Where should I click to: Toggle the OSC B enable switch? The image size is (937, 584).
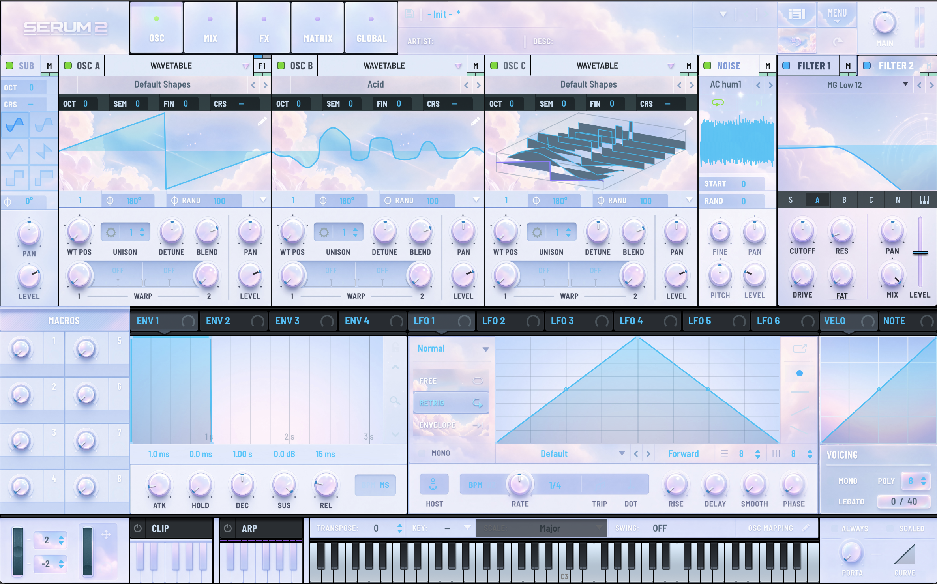(x=281, y=66)
